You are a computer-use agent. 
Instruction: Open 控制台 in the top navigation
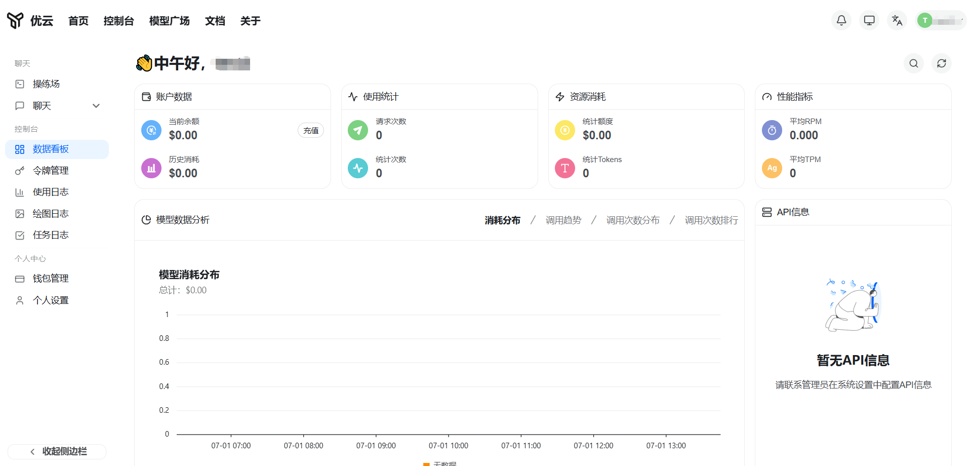coord(119,21)
